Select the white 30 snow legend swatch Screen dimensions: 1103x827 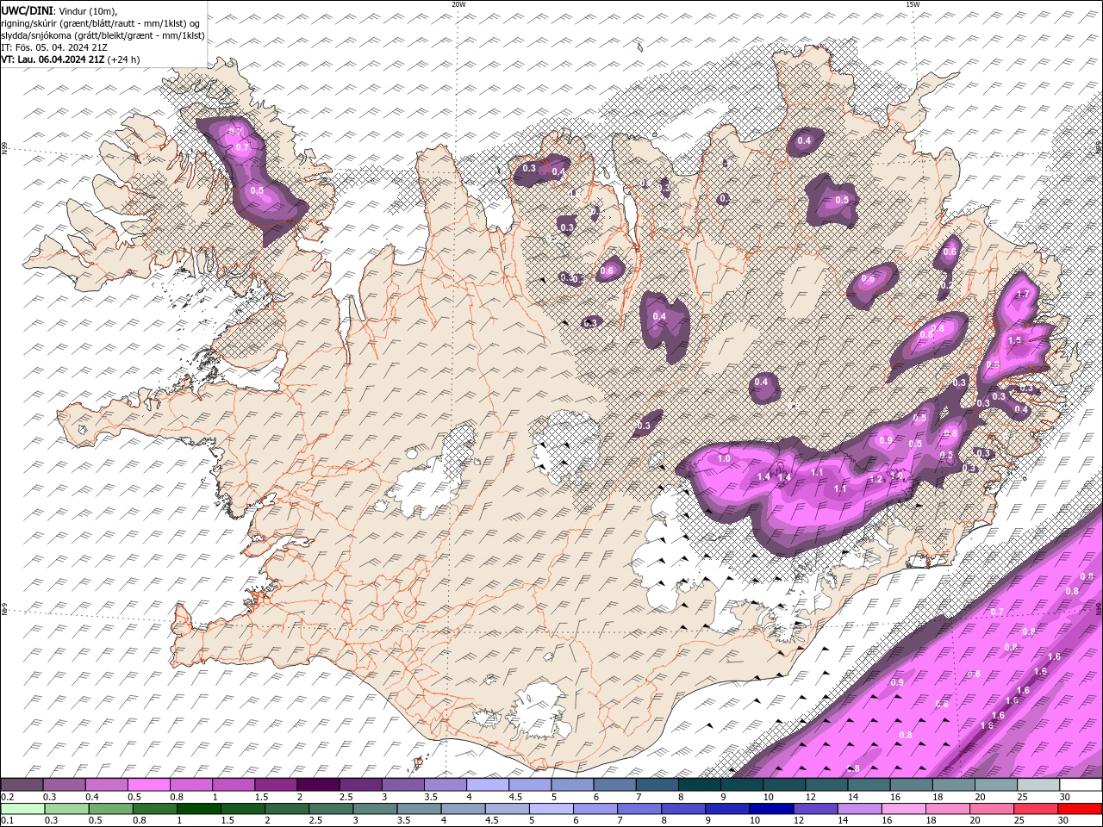click(1081, 785)
